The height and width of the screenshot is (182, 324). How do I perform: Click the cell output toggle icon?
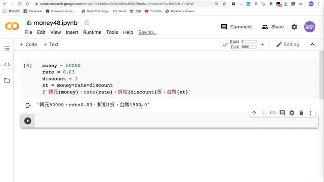pos(28,105)
